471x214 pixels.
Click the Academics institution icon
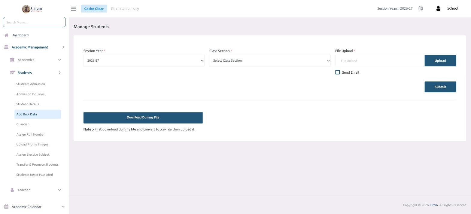tap(12, 60)
